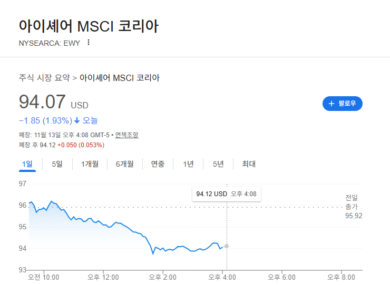
Task: Click the blue down-arrow price change icon
Action: (77, 120)
